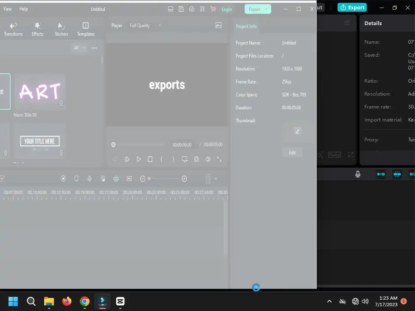This screenshot has height=311, width=415.
Task: Open the Templates tab in Filmora
Action: tap(86, 29)
